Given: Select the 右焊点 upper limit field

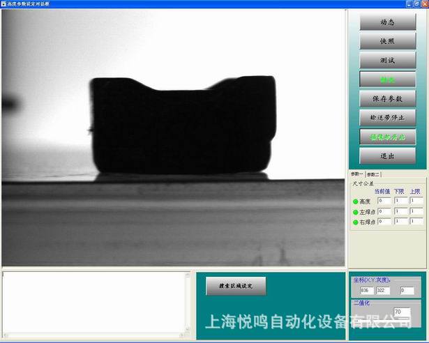Looking at the screenshot, I should coord(416,221).
